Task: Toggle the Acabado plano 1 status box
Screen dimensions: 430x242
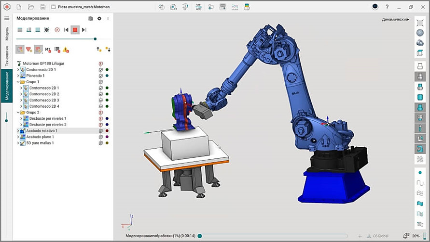Action: coord(101,137)
